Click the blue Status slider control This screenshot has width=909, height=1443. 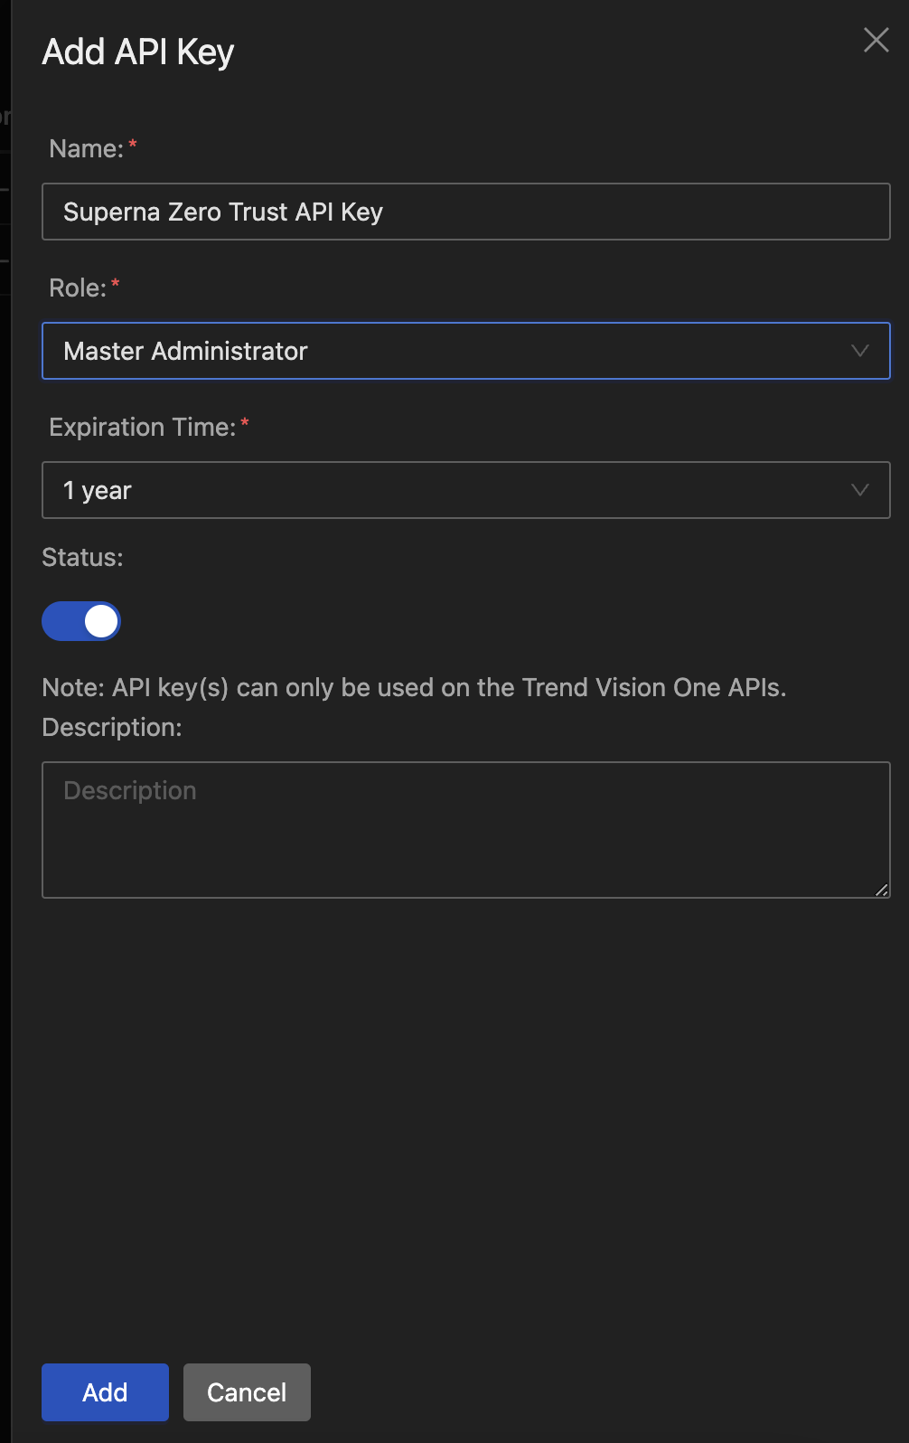coord(81,621)
